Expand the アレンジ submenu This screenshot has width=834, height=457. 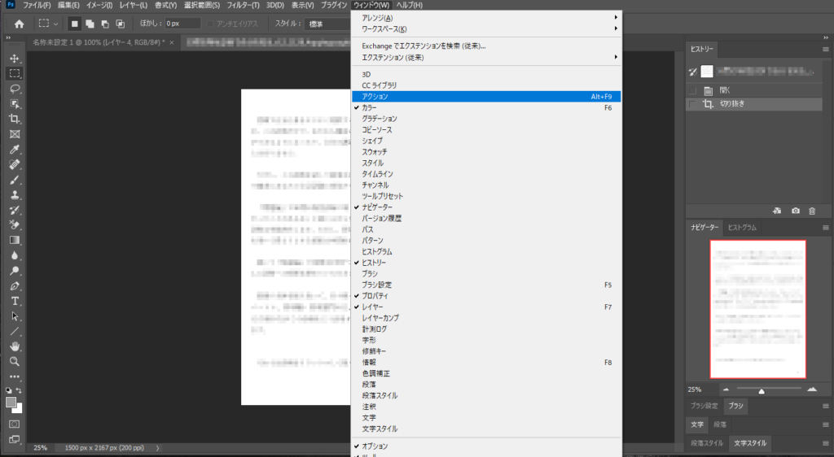click(486, 18)
